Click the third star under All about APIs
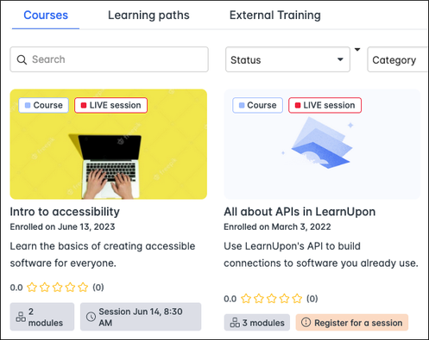This screenshot has height=340, width=429. tap(272, 299)
